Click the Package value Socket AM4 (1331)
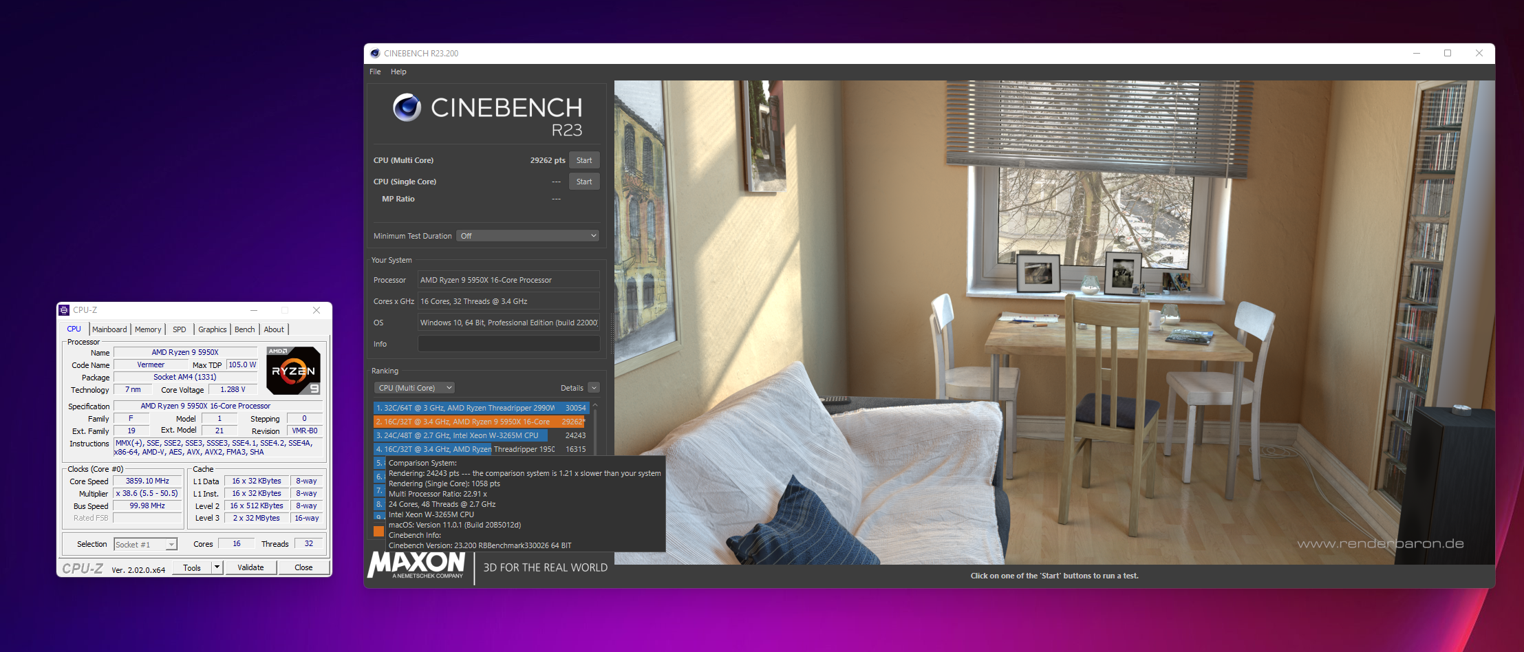This screenshot has height=652, width=1524. pos(185,377)
